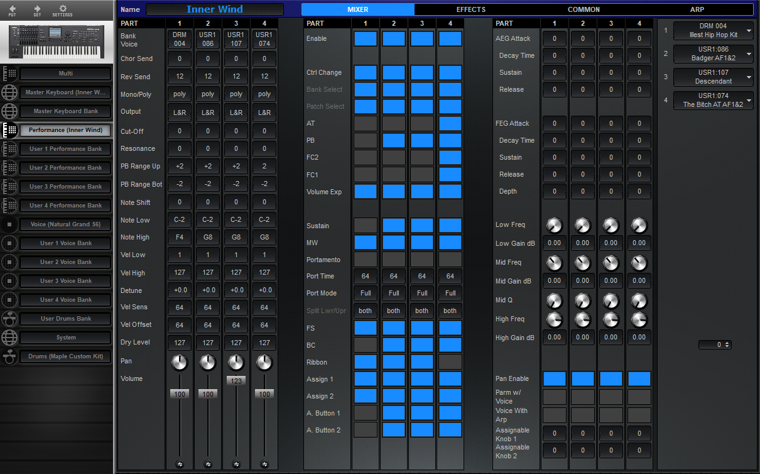Screen dimensions: 760x474
Task: Open the DRM 004 Illest Hip Hop Kit dropdown
Action: point(714,30)
